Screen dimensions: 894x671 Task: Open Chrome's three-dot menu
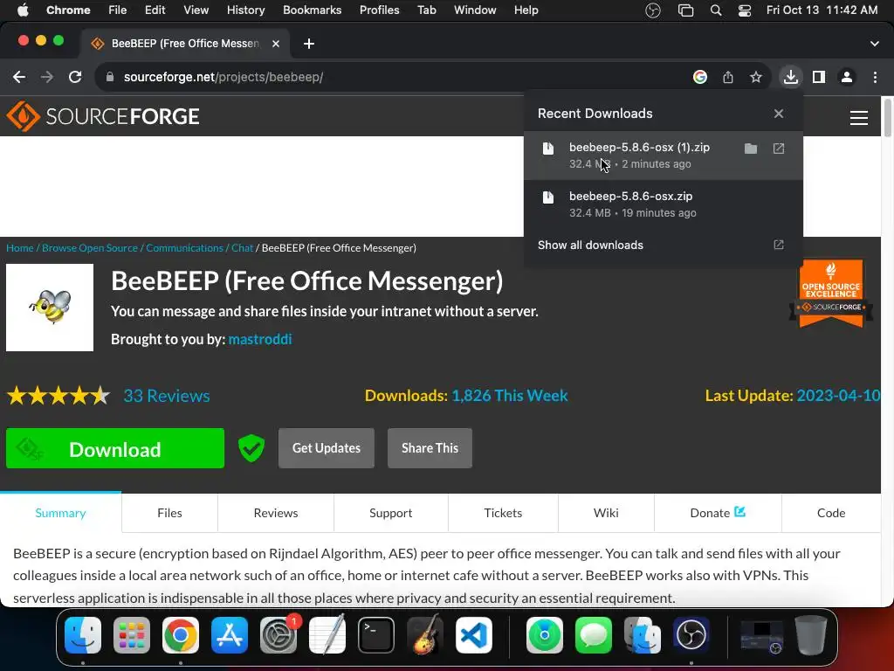(875, 77)
